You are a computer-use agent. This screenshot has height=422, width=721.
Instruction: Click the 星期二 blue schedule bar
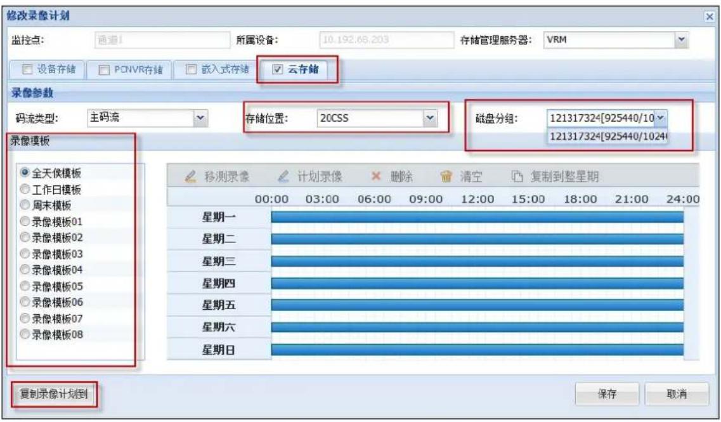[x=477, y=239]
